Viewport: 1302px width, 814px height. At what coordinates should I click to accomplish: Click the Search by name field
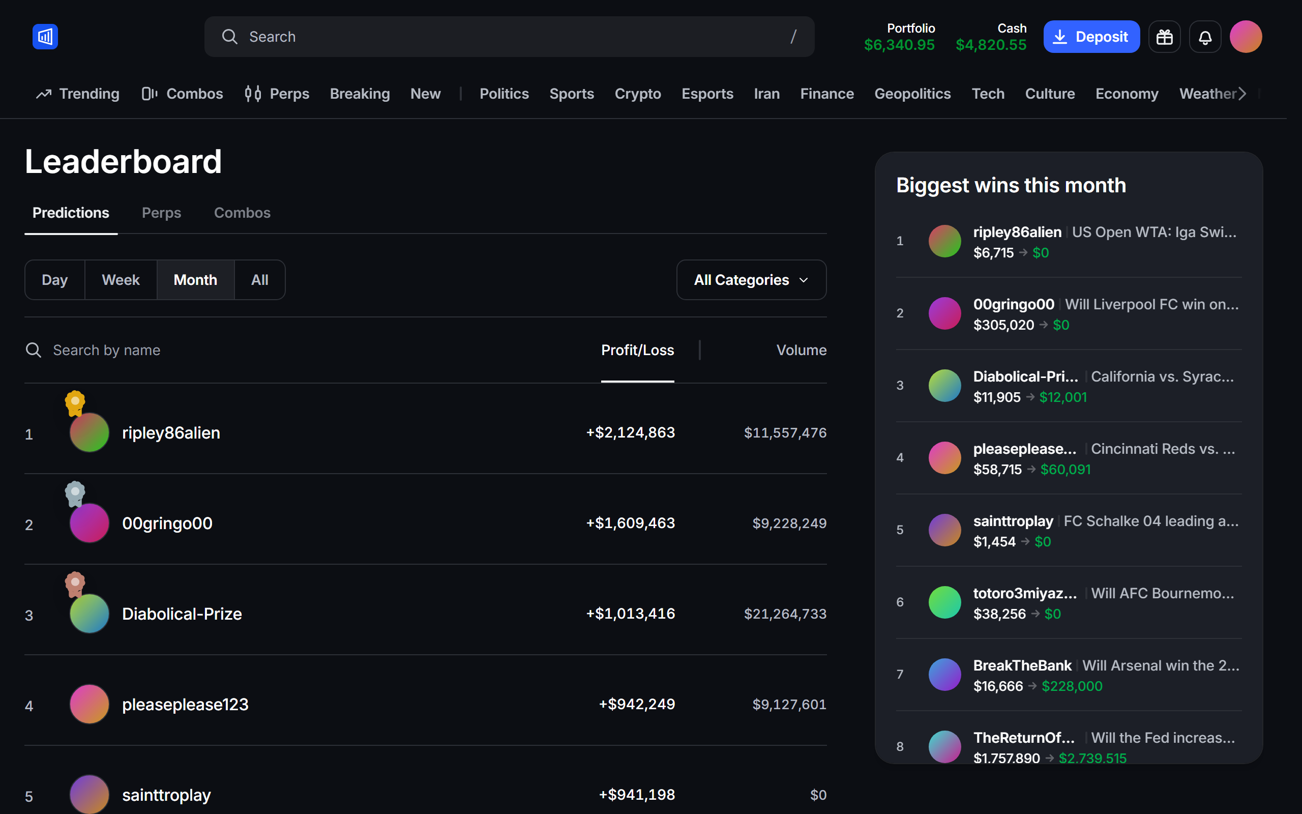tap(106, 350)
